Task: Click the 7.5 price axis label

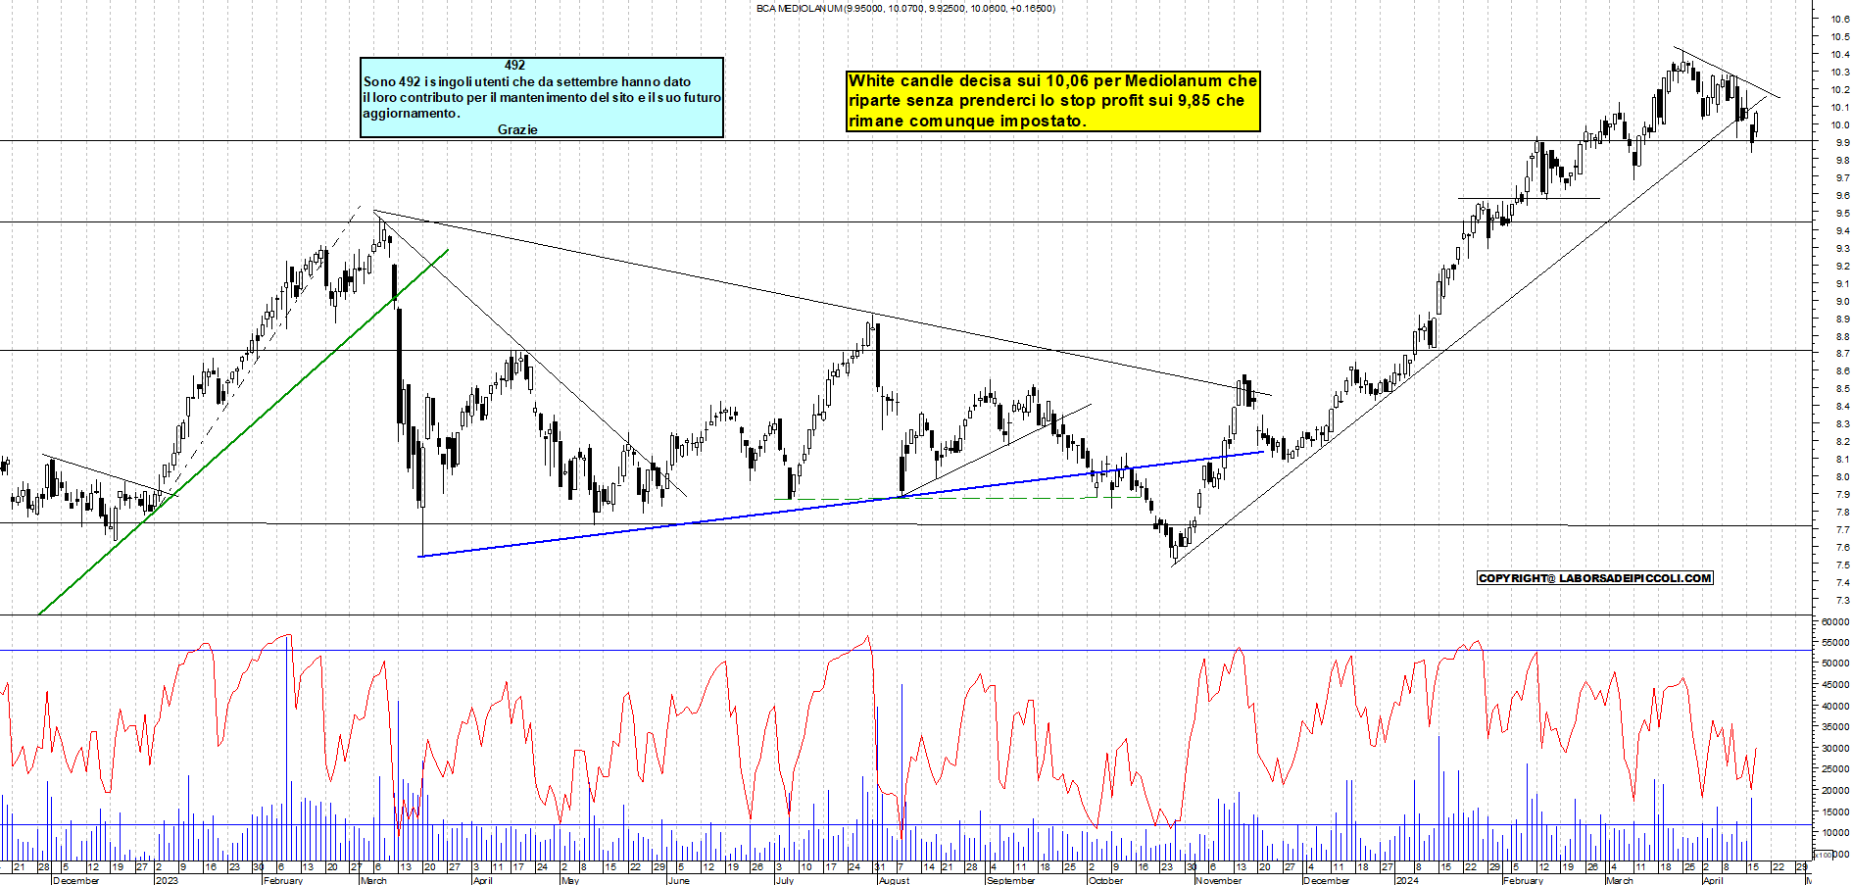Action: click(x=1842, y=565)
